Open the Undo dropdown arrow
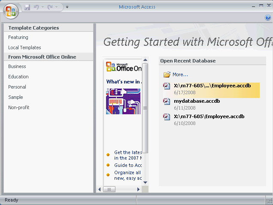The image size is (273, 205). pyautogui.click(x=42, y=7)
